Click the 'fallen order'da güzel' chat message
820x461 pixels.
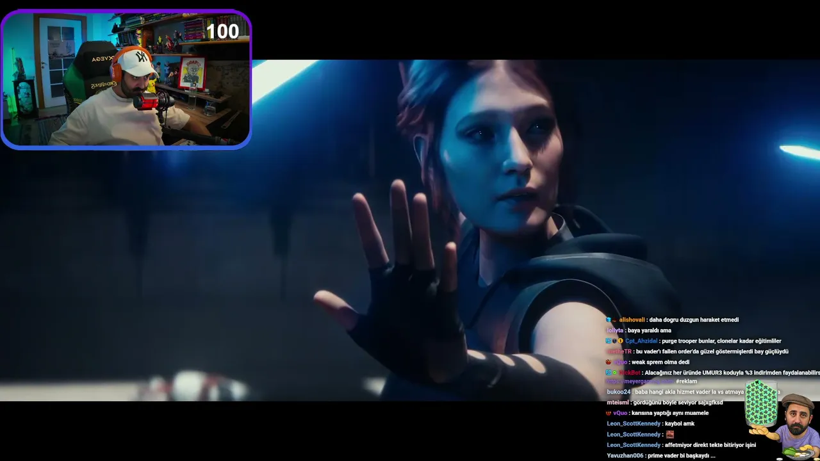712,352
